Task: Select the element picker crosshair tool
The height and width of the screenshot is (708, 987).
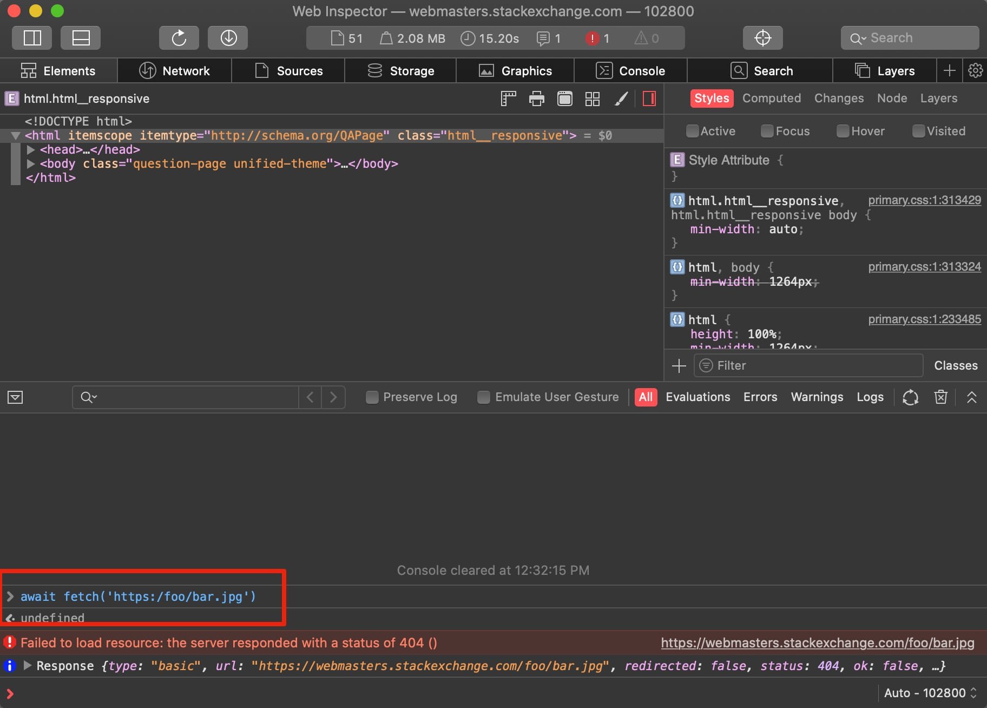Action: click(x=762, y=38)
